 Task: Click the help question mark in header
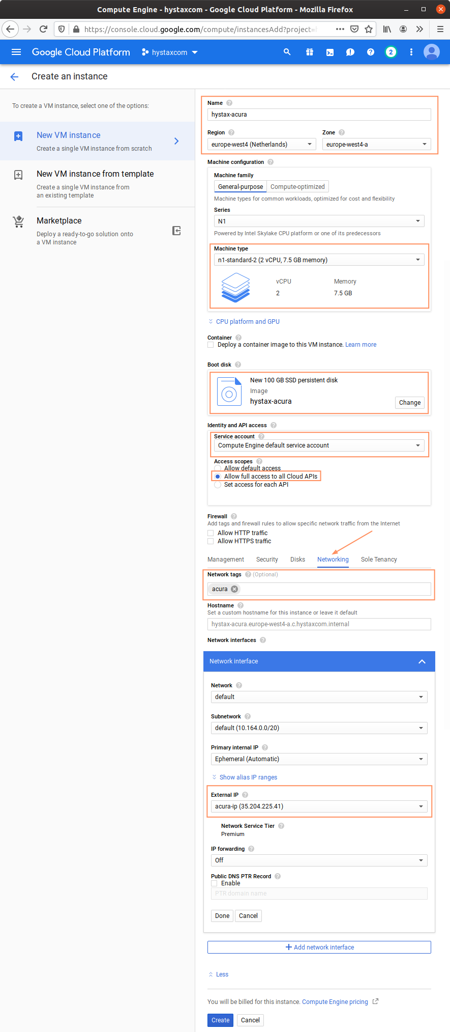371,52
